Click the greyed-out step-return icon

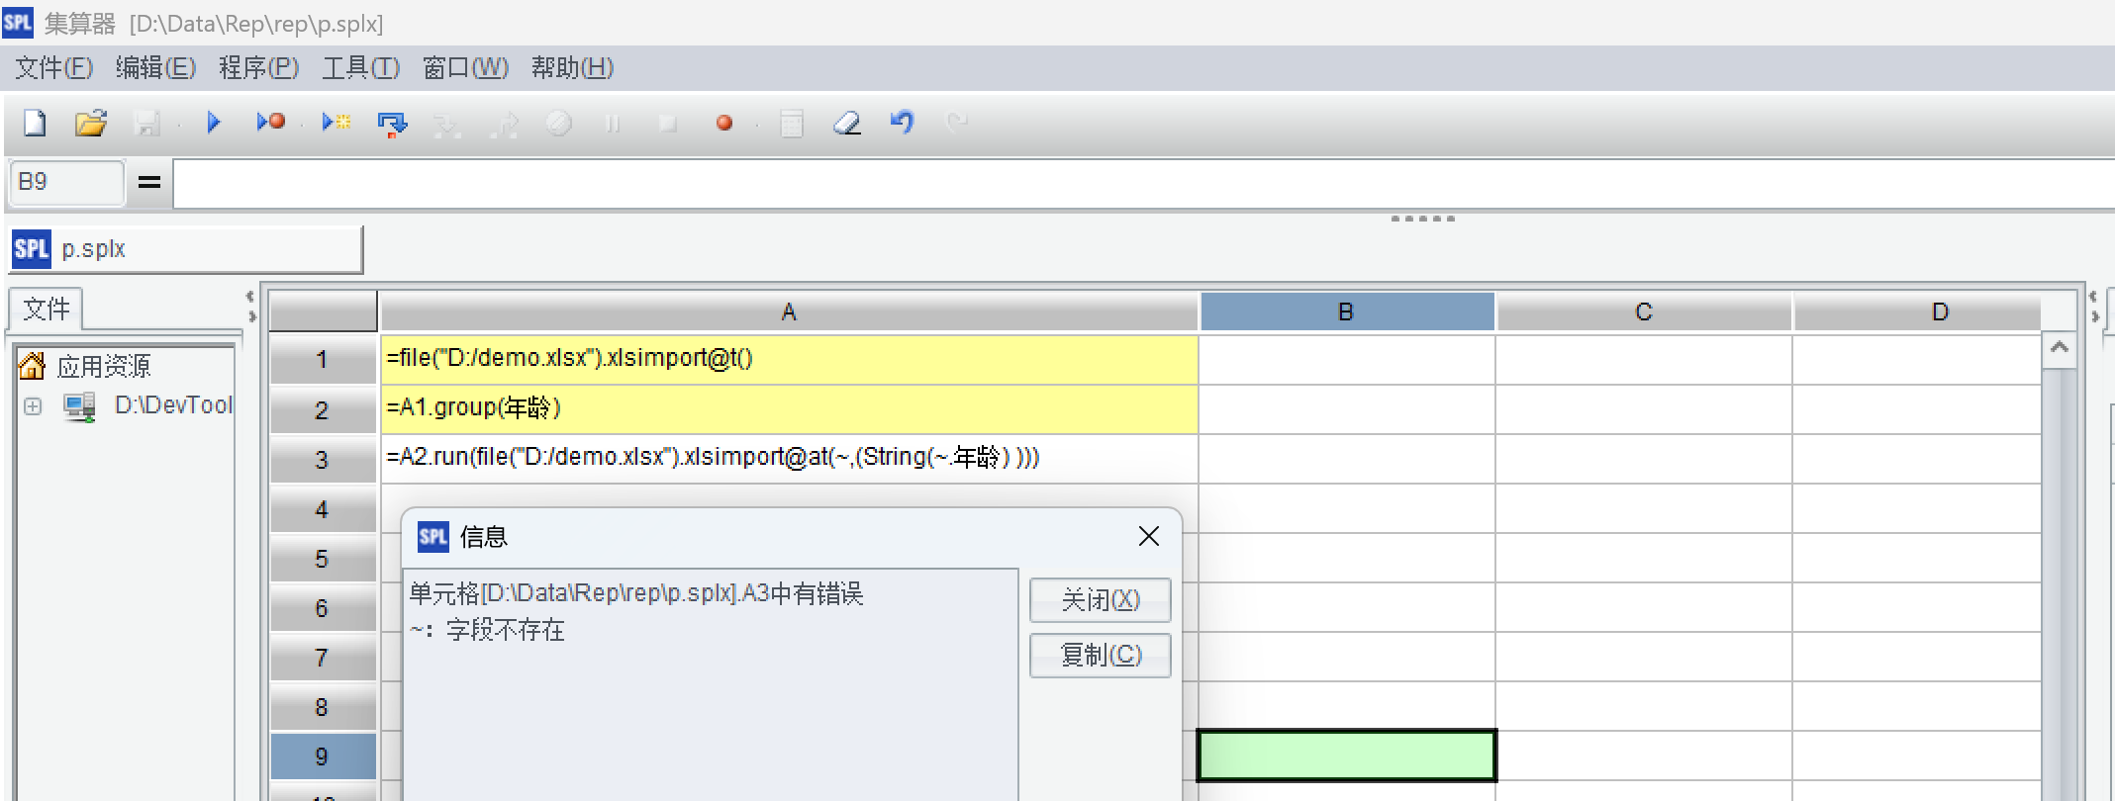(x=506, y=124)
